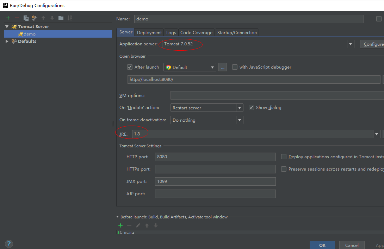
Task: Select the demo configuration in tree
Action: tap(58, 34)
